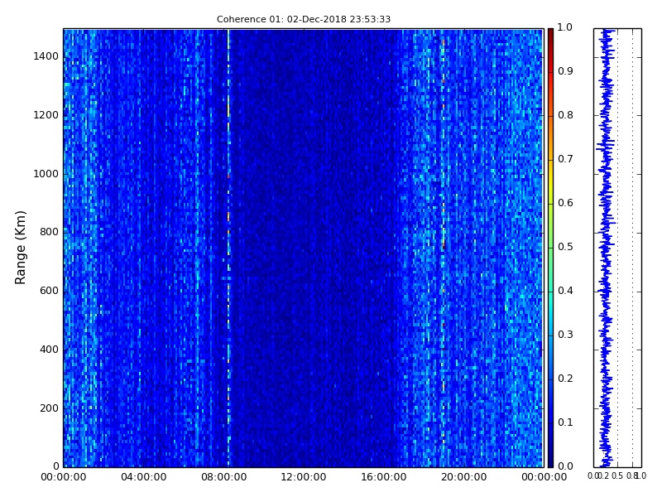This screenshot has width=662, height=497.
Task: Select the colorbar 0.0 label
Action: click(565, 466)
